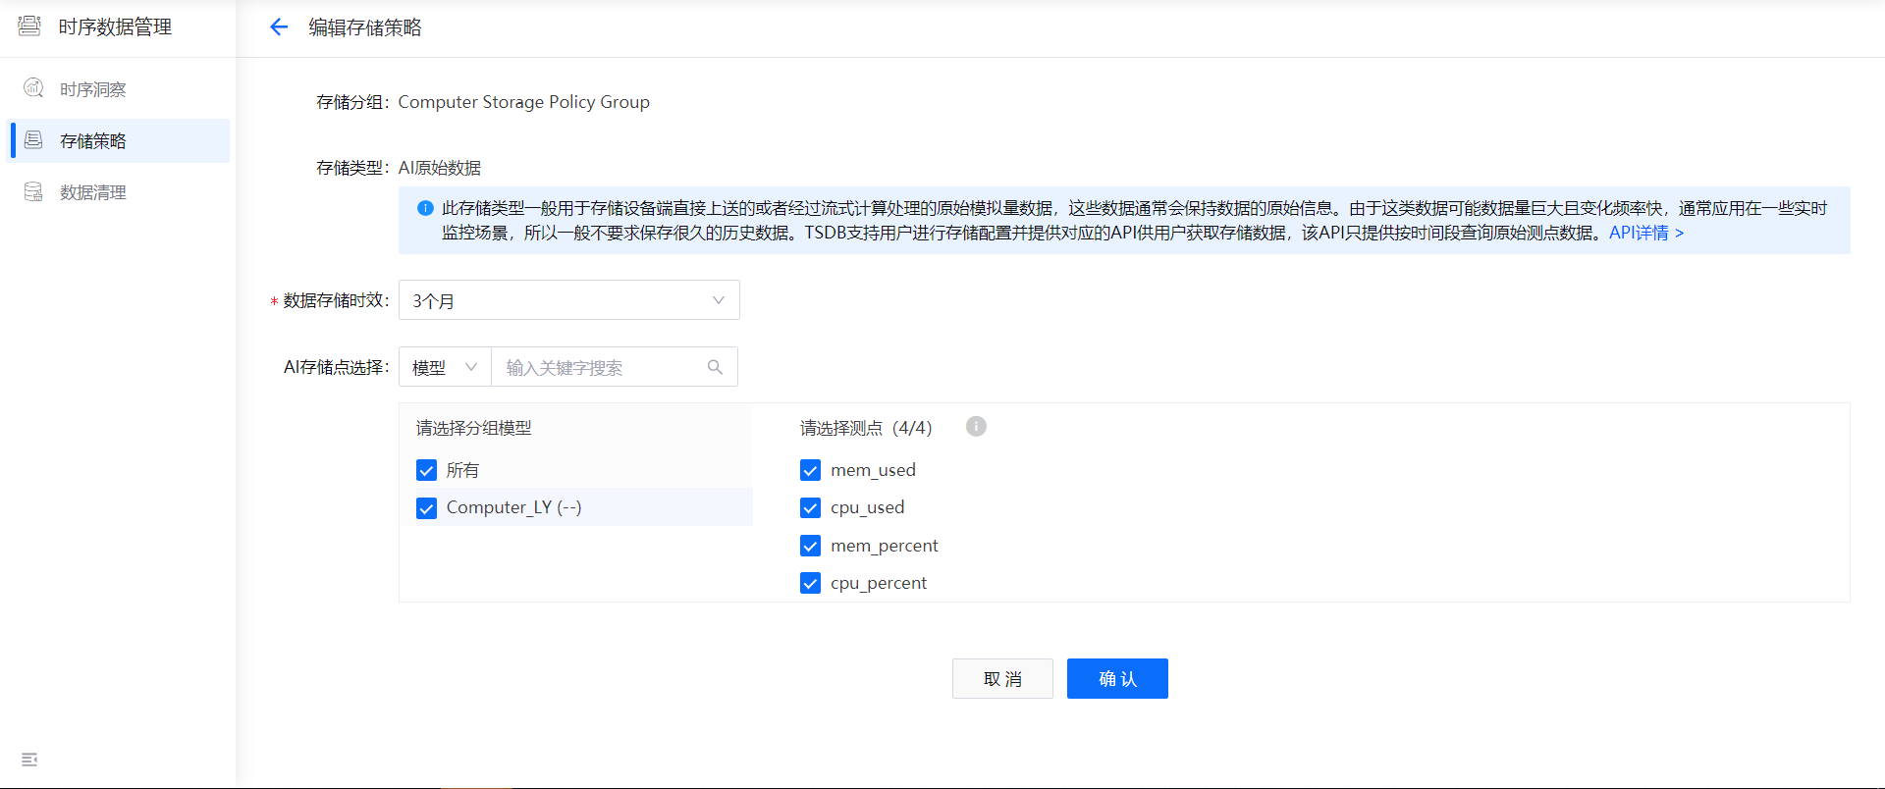Open the API详情 link
This screenshot has height=789, width=1885.
pyautogui.click(x=1646, y=233)
